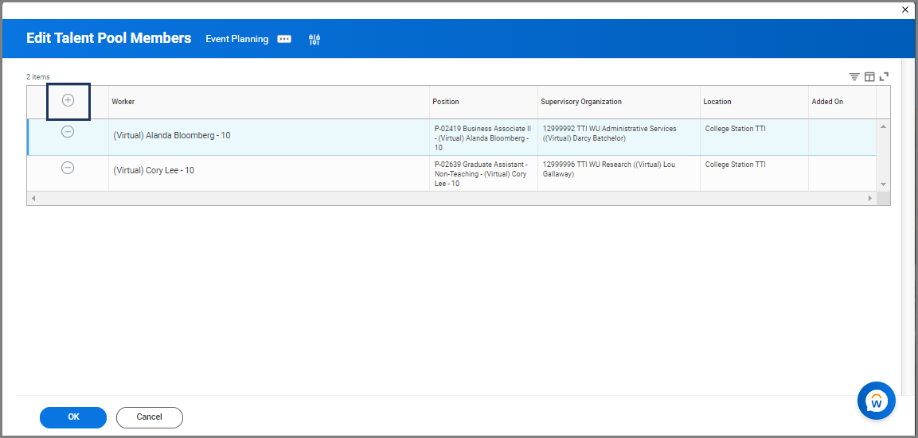Open the column preferences grid icon
Screen dimensions: 918x438
[x=869, y=77]
